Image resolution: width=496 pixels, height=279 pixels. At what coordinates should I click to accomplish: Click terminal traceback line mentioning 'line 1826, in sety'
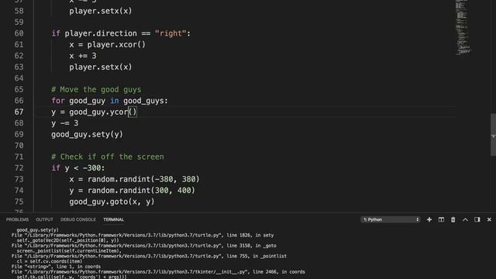coord(143,236)
